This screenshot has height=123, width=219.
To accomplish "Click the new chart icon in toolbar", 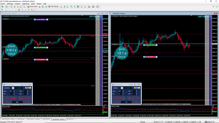I will point(2,7).
